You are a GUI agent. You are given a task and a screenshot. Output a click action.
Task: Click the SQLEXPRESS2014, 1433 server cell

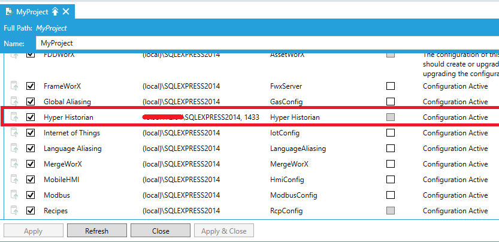tap(201, 117)
